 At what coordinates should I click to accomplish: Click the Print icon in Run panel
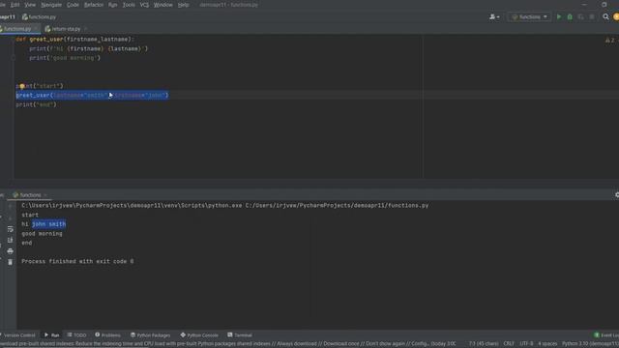point(11,251)
